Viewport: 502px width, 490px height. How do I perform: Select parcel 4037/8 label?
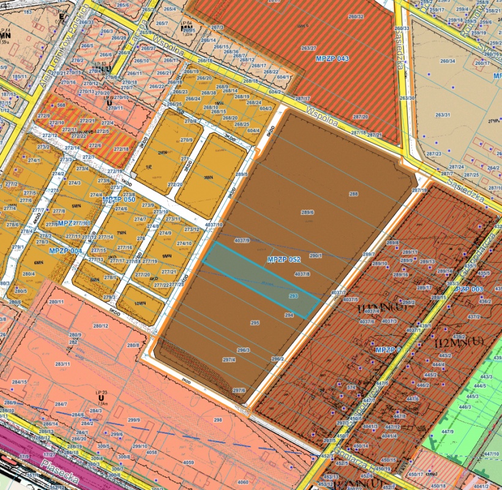pyautogui.click(x=302, y=274)
